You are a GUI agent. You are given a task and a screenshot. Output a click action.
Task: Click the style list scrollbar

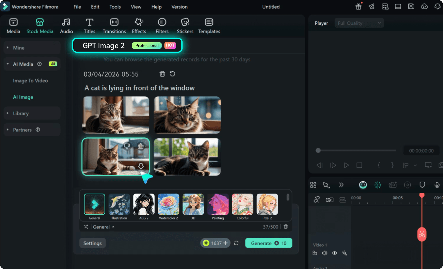(288, 197)
